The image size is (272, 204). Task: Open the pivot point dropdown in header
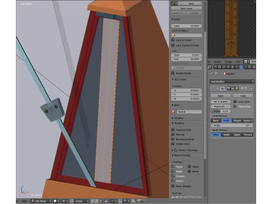(x=65, y=201)
